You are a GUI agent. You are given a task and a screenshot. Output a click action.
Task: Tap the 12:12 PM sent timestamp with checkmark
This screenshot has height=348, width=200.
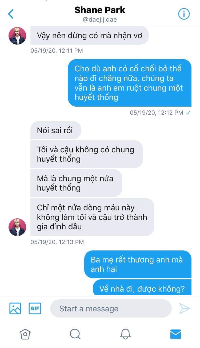pos(160,113)
